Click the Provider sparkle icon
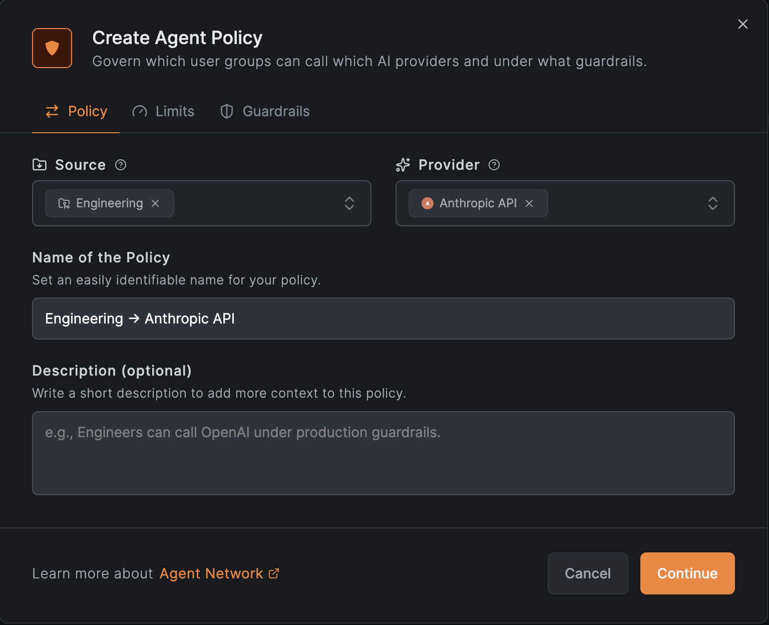 [403, 165]
